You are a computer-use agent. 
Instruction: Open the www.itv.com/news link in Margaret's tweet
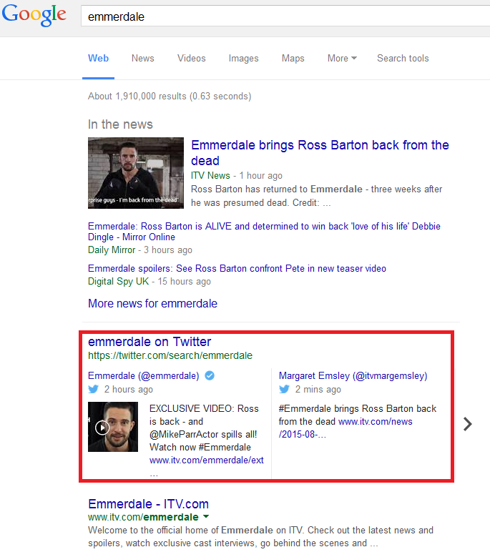click(376, 422)
